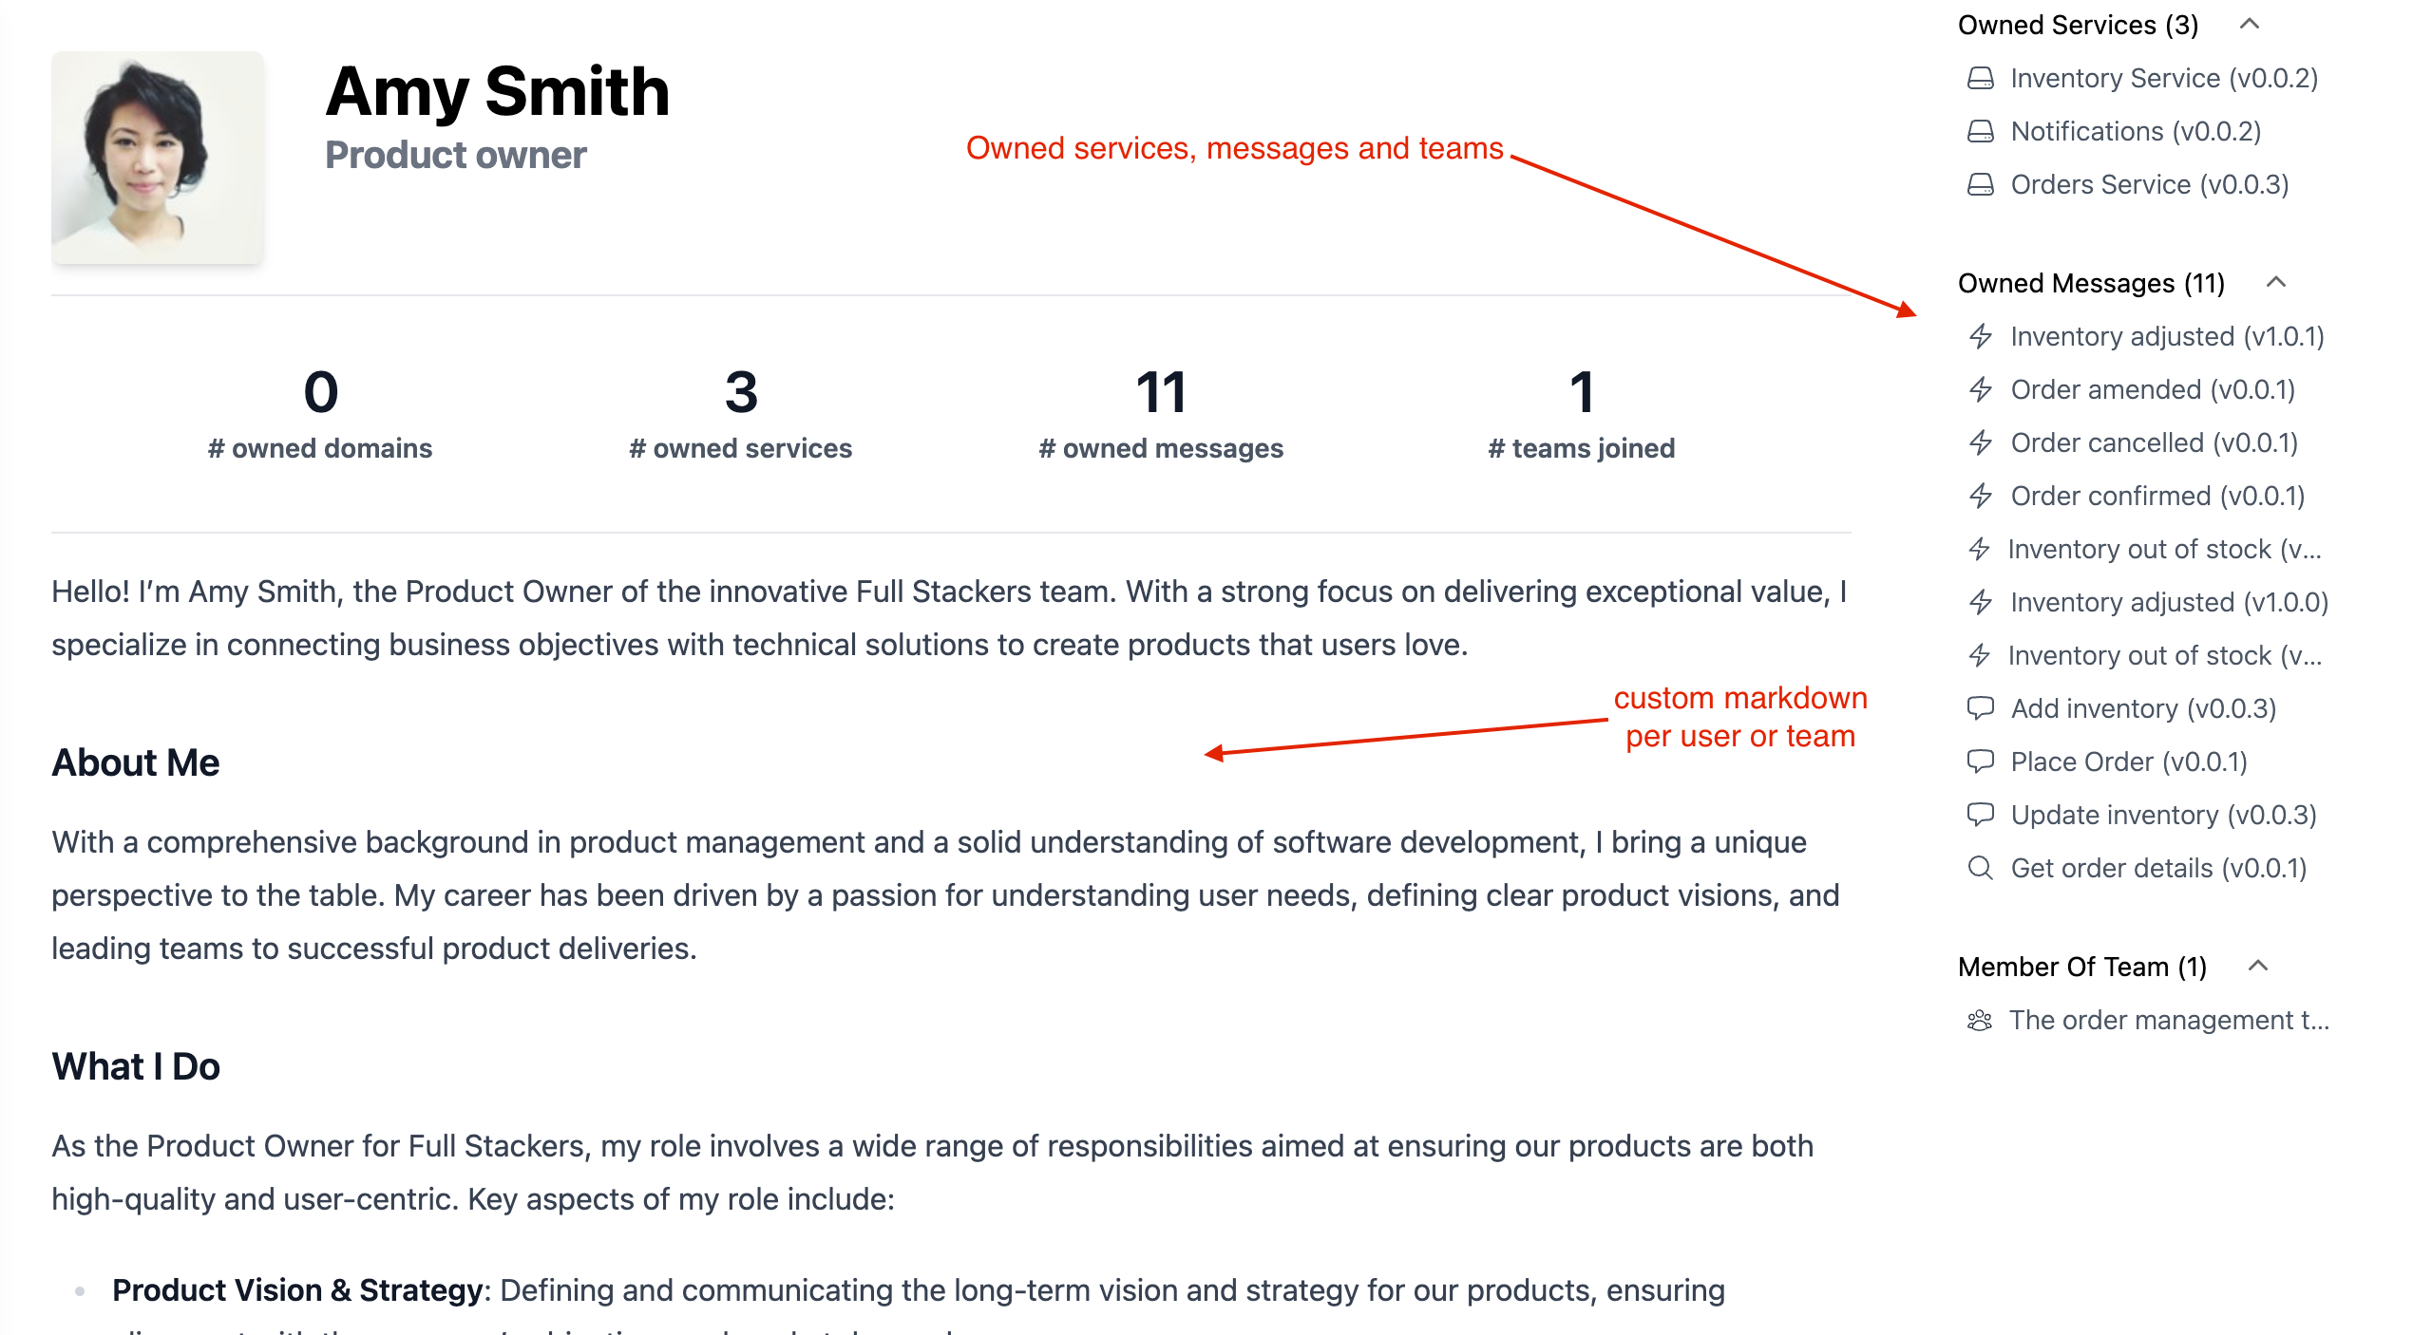2432x1335 pixels.
Task: Click the server icon beside Inventory Service
Action: point(1980,78)
